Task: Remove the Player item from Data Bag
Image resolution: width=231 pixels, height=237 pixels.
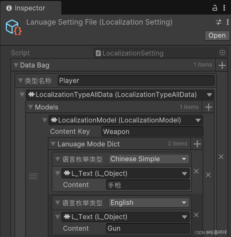Action: (221, 156)
